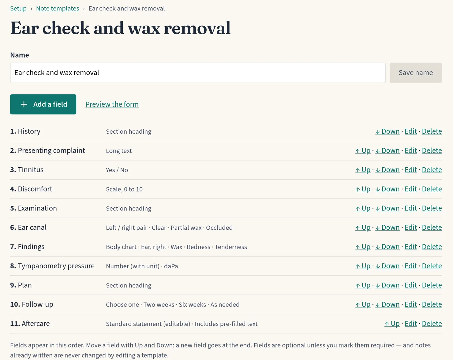Delete the Plan section heading
The height and width of the screenshot is (360, 453).
click(x=432, y=285)
